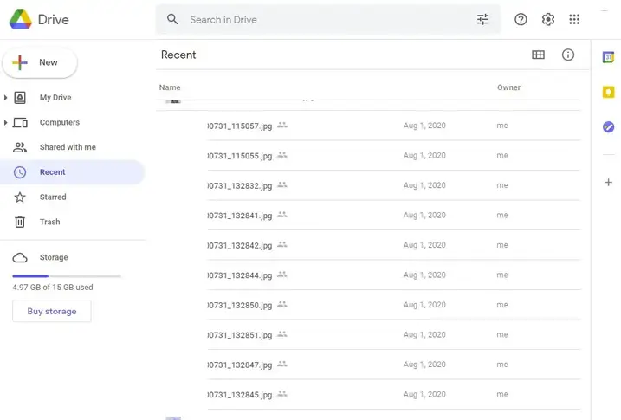
Task: Click the Shared with me people icon
Action: pyautogui.click(x=20, y=147)
